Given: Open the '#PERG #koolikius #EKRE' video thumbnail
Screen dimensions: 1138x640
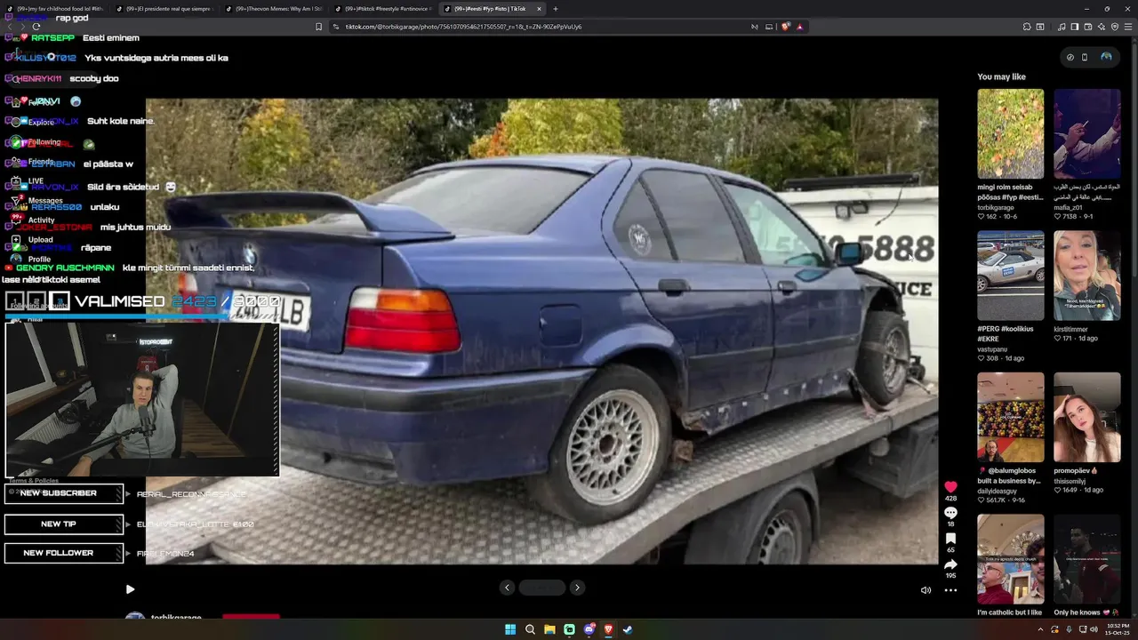Looking at the screenshot, I should coord(1010,276).
